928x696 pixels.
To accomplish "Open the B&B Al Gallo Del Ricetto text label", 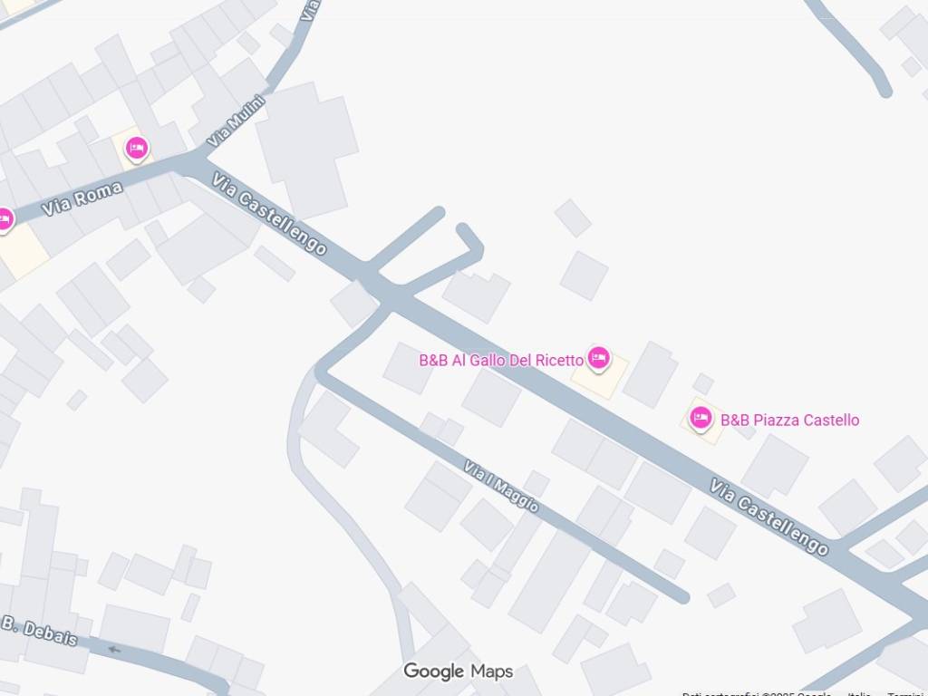I will (x=501, y=361).
